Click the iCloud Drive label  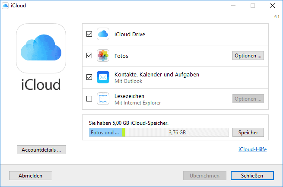[x=130, y=34]
